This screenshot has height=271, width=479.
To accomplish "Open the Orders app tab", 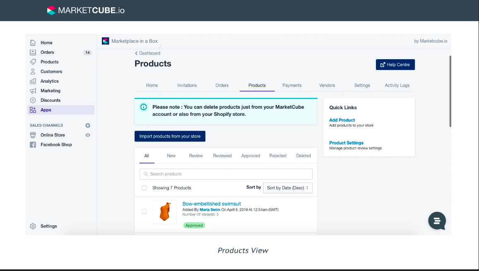I will [222, 86].
